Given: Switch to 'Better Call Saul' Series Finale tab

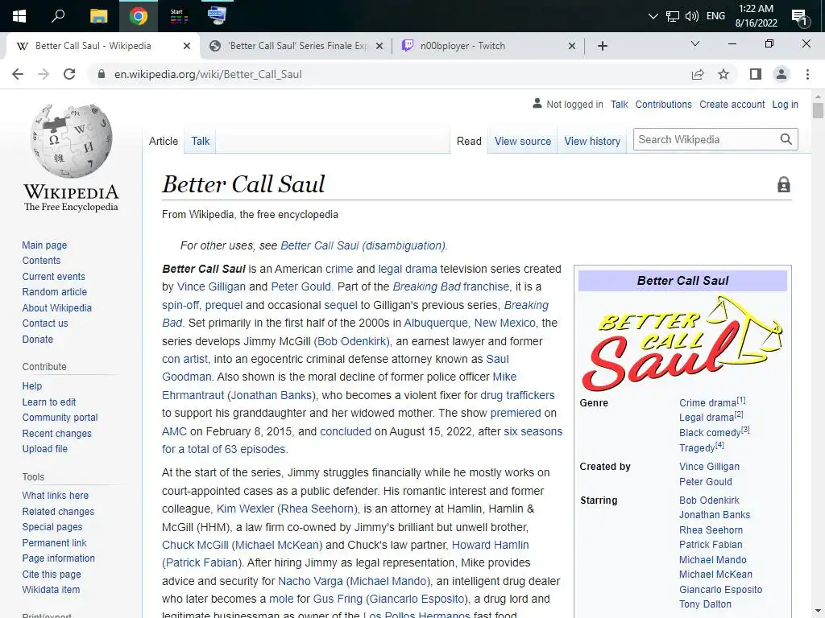Looking at the screenshot, I should point(298,46).
